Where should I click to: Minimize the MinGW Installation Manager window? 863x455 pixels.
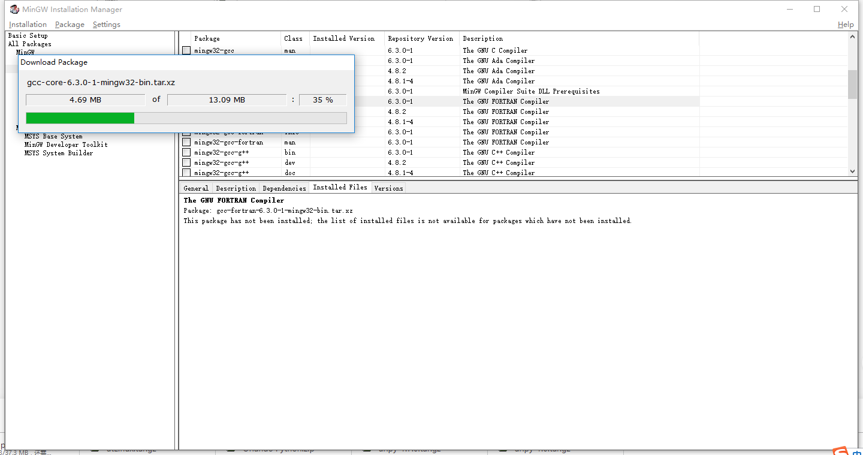coord(789,9)
